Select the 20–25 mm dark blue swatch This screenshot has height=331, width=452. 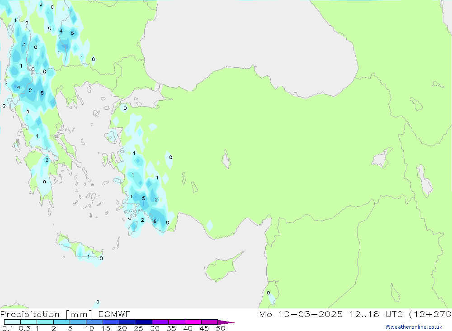pos(127,322)
